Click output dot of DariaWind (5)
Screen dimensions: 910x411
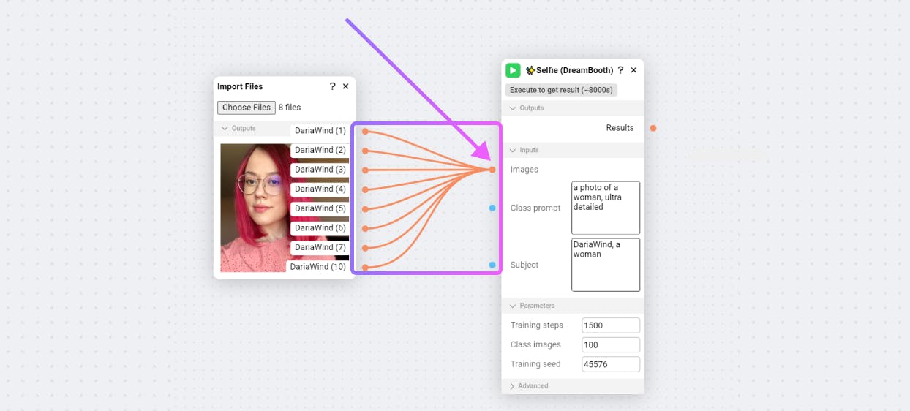365,209
